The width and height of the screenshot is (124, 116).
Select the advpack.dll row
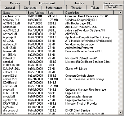pyautogui.click(x=60, y=34)
